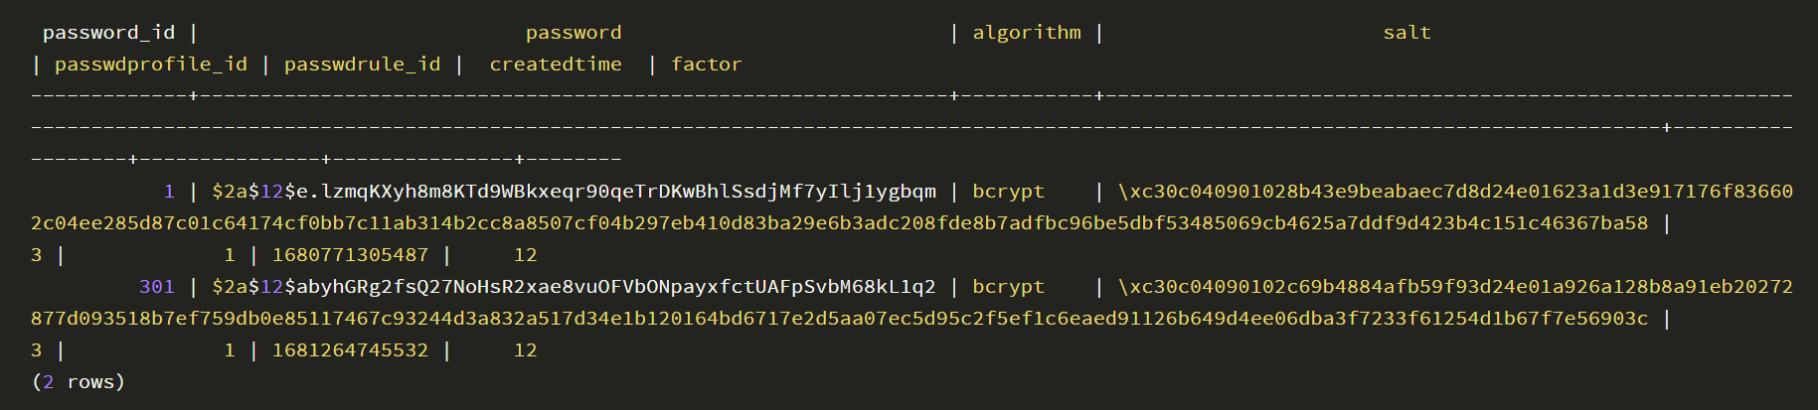This screenshot has width=1818, height=410.
Task: Click bcrypt in the first data row
Action: click(x=1008, y=192)
